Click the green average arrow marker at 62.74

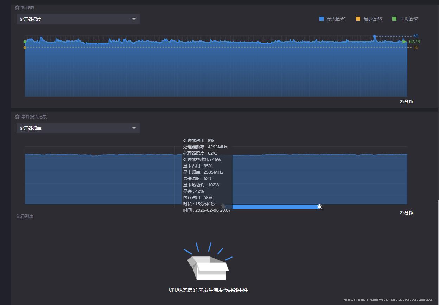[x=404, y=42]
